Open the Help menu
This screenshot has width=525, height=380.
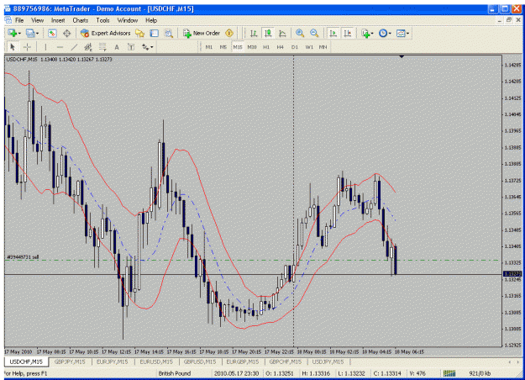click(151, 20)
